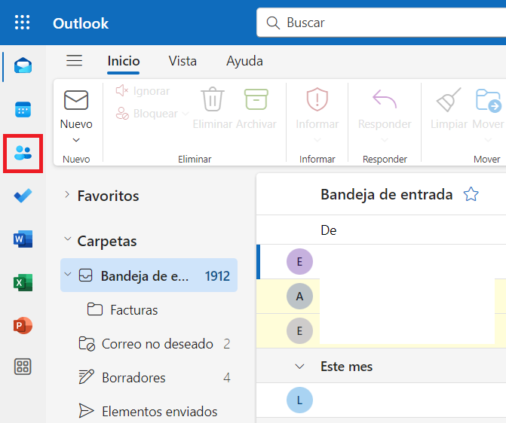Expand the Favoritos section
The width and height of the screenshot is (506, 423).
coord(67,196)
